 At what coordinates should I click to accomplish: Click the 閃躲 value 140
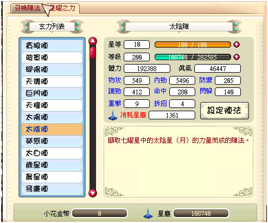click(228, 92)
